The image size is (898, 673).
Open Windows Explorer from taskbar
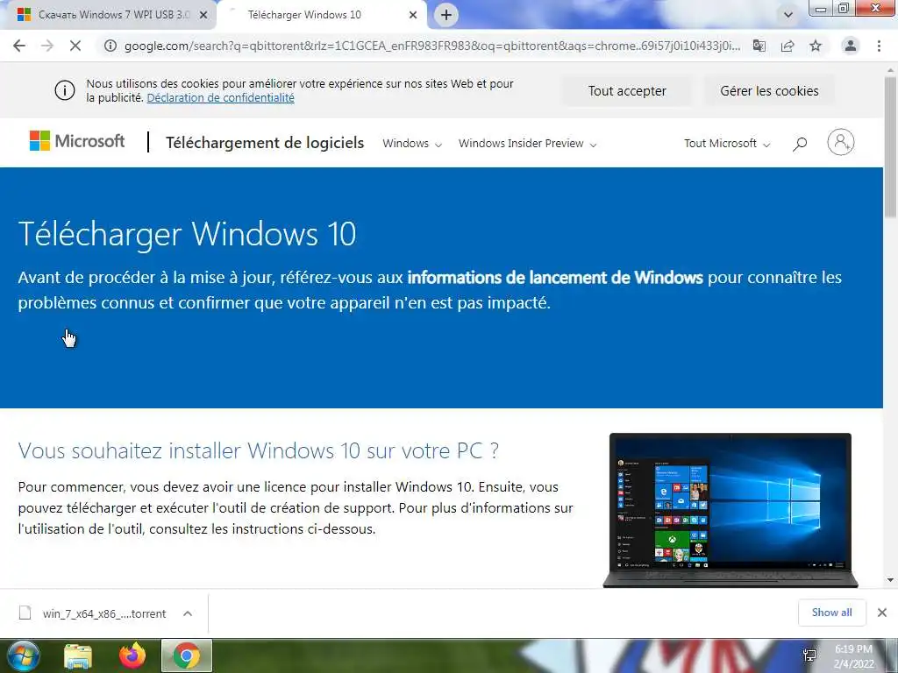click(x=78, y=655)
